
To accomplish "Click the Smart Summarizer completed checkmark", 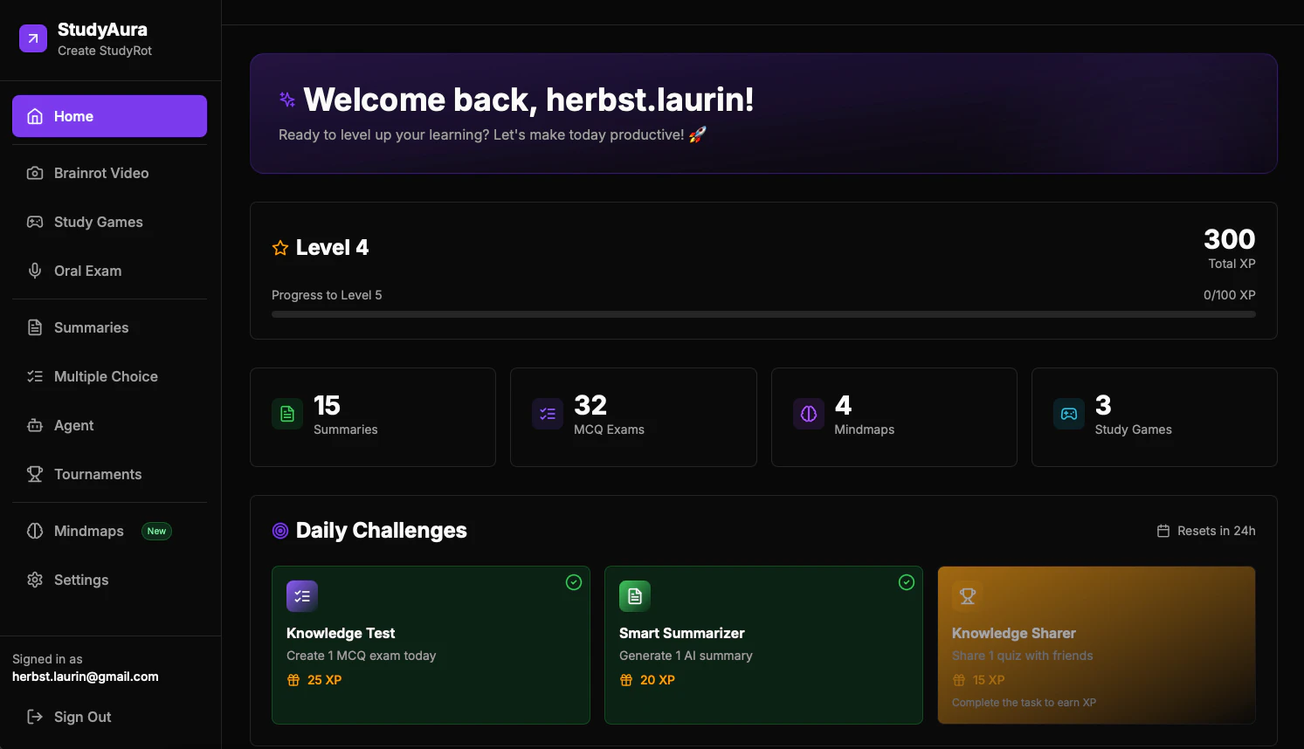I will (907, 582).
